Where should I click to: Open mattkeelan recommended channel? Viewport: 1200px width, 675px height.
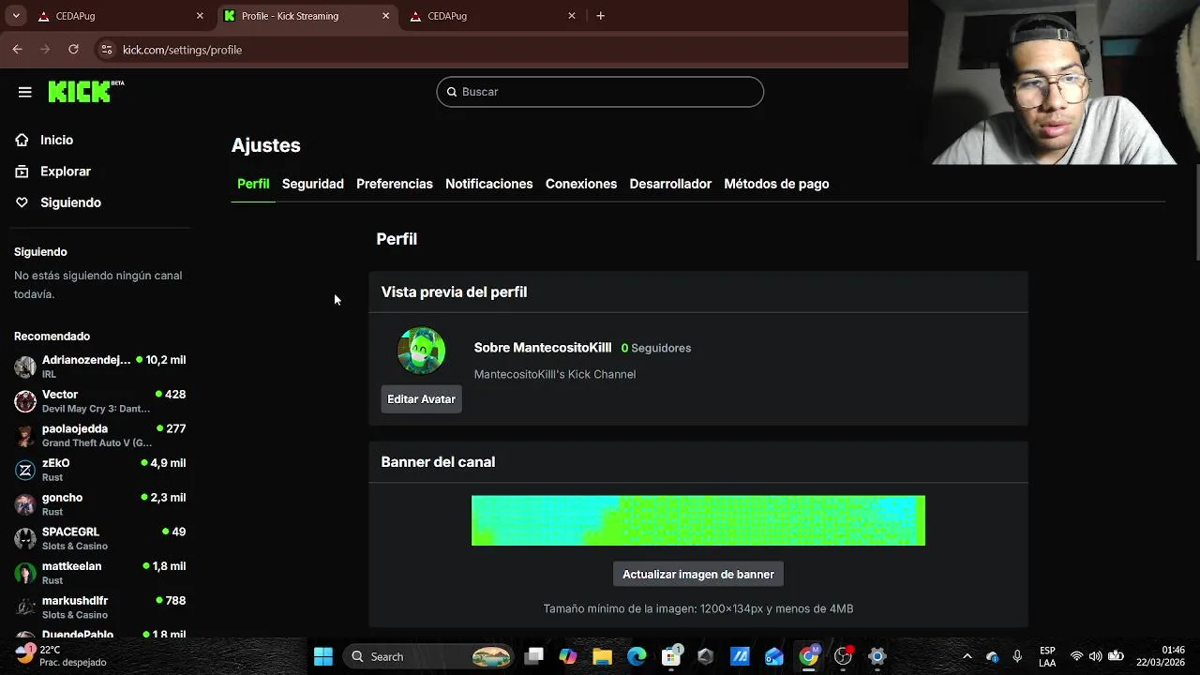pyautogui.click(x=100, y=573)
